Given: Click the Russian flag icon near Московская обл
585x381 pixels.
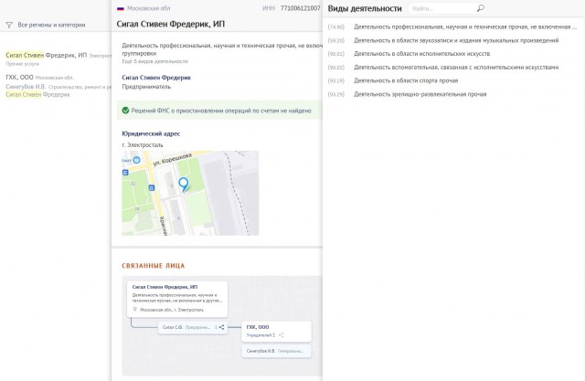Looking at the screenshot, I should pyautogui.click(x=121, y=8).
